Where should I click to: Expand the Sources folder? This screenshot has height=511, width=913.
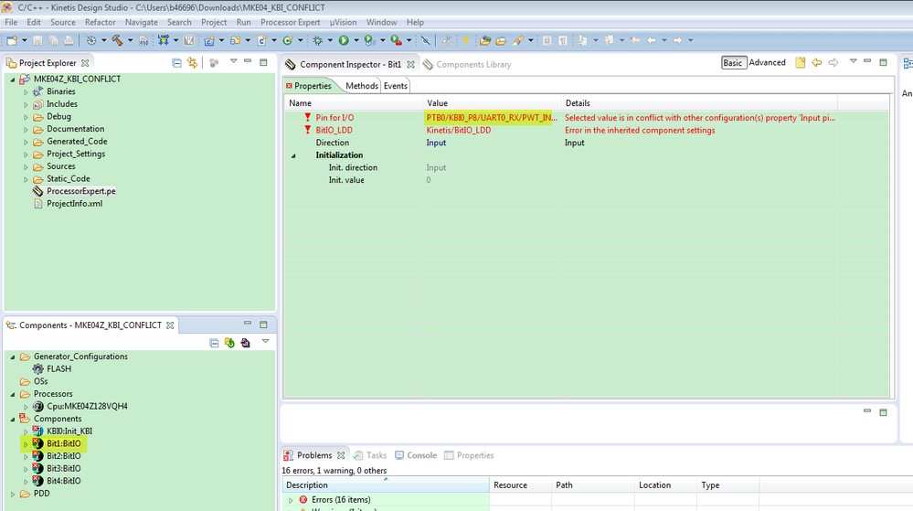click(x=26, y=167)
